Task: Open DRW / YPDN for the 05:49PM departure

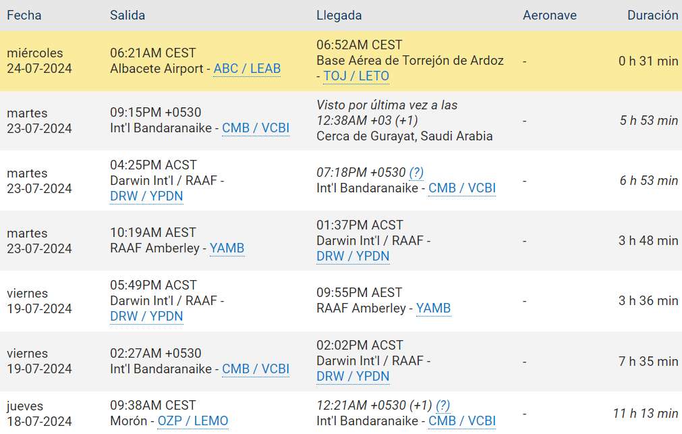Action: click(146, 317)
